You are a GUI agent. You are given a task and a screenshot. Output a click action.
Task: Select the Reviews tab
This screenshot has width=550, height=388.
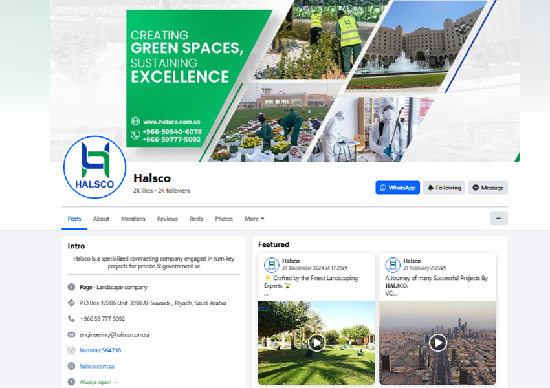coord(168,219)
